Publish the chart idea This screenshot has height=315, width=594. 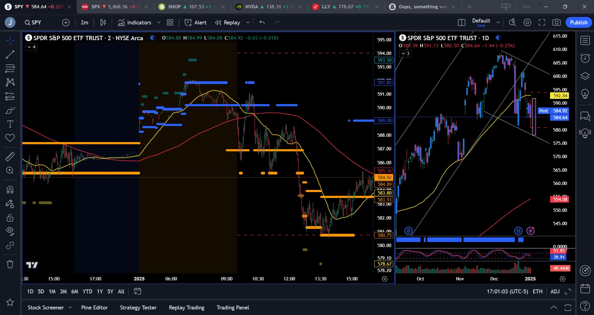pyautogui.click(x=579, y=22)
